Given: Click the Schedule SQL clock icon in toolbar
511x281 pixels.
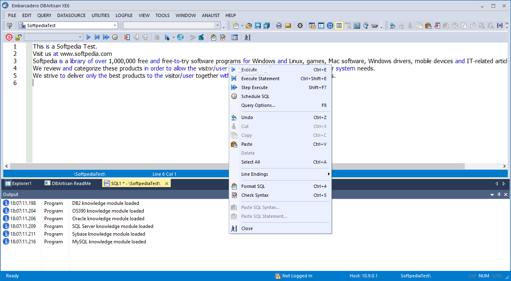Looking at the screenshot, I should click(x=115, y=37).
